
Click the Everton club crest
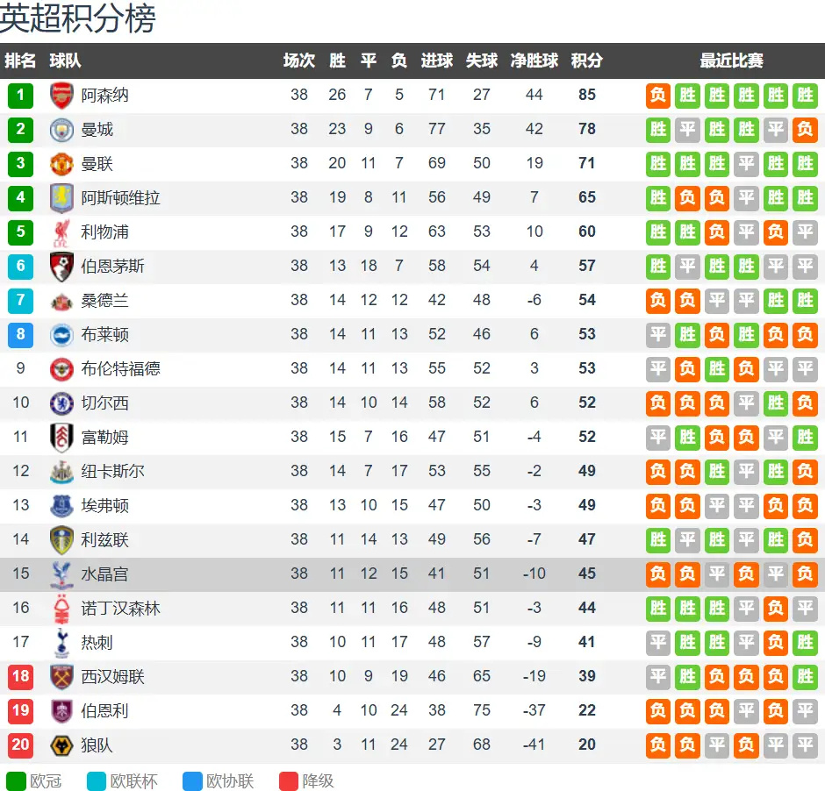61,506
